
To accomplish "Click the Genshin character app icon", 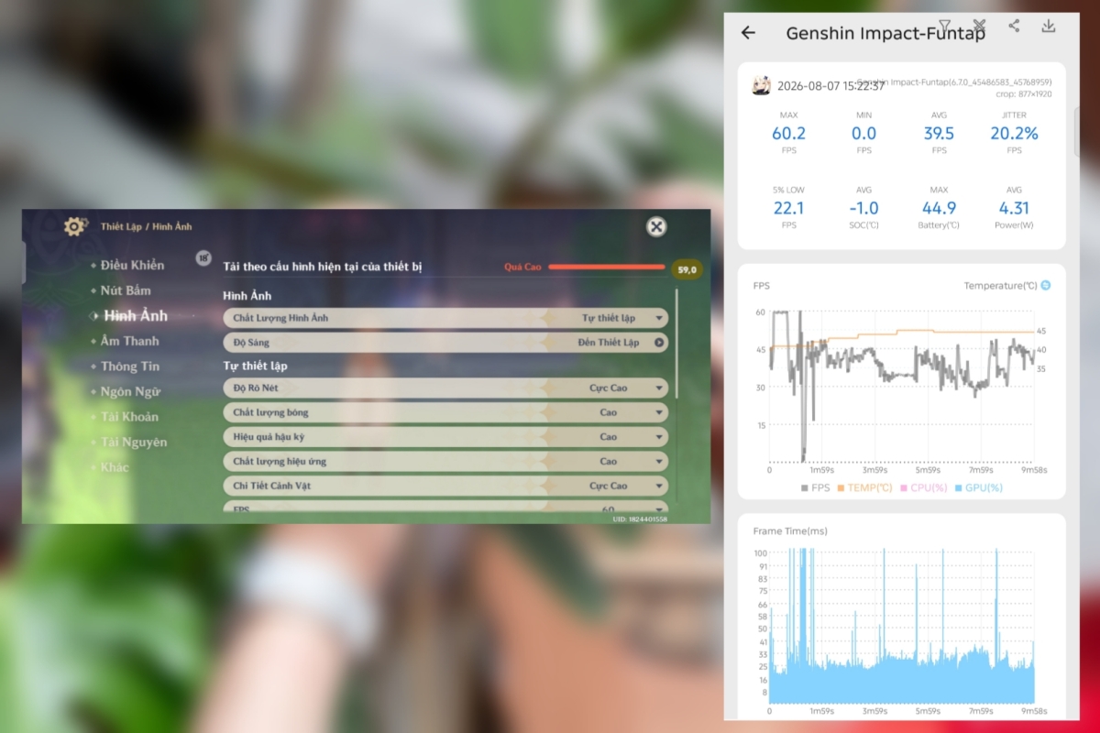I will [762, 86].
